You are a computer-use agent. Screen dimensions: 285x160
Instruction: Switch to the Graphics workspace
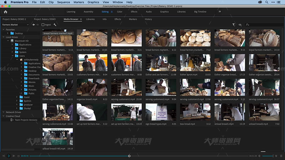click(164, 12)
